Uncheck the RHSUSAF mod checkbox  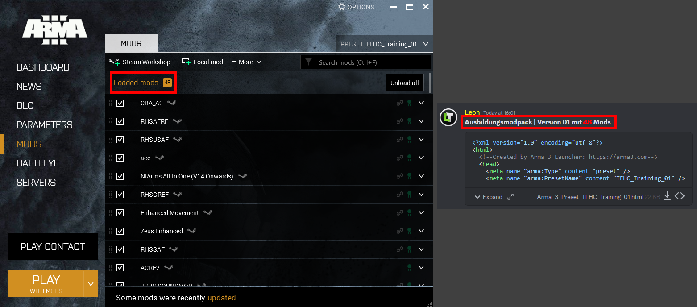point(120,140)
